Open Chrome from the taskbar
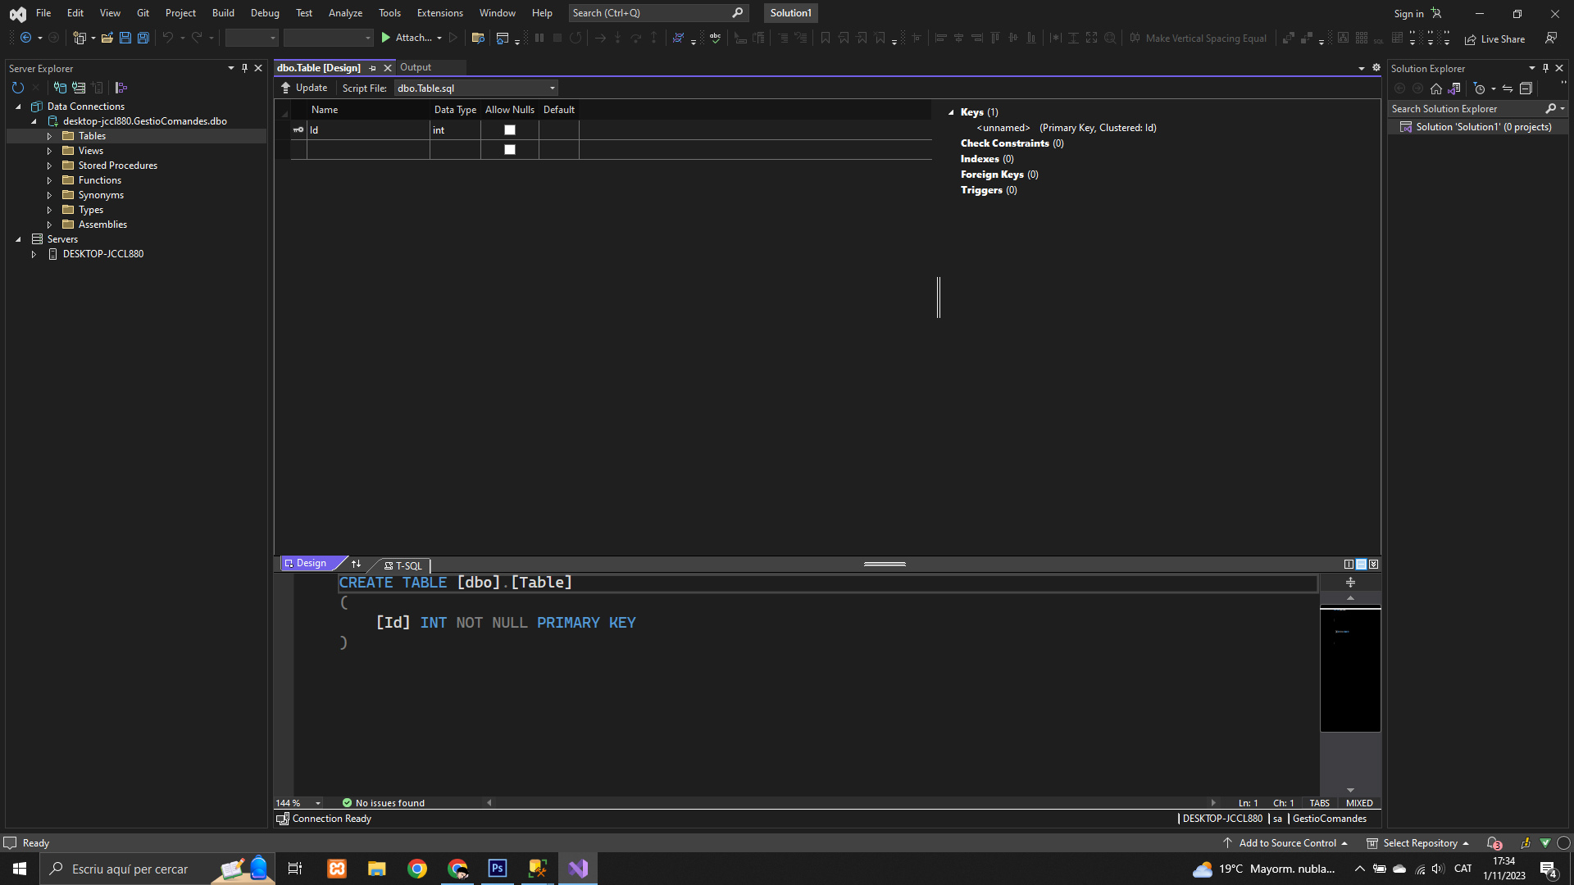The image size is (1574, 885). point(417,869)
